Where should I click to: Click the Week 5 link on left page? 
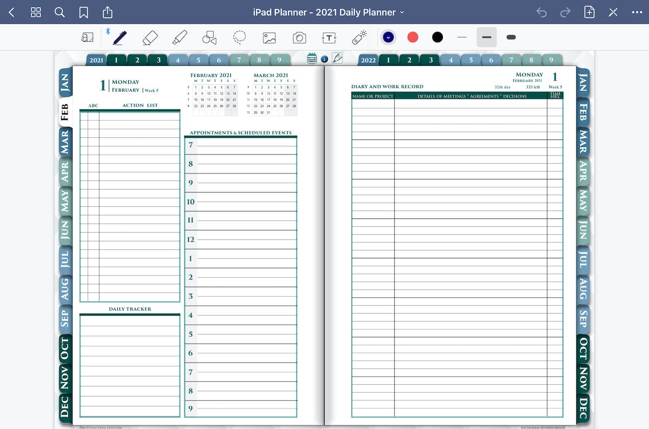[151, 91]
